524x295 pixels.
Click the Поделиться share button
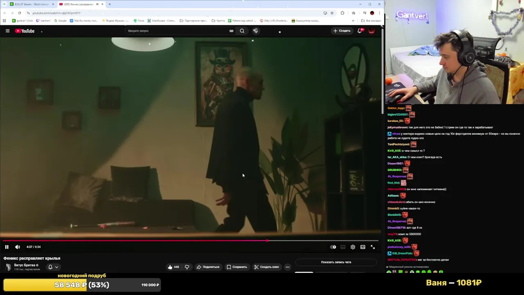tap(208, 267)
